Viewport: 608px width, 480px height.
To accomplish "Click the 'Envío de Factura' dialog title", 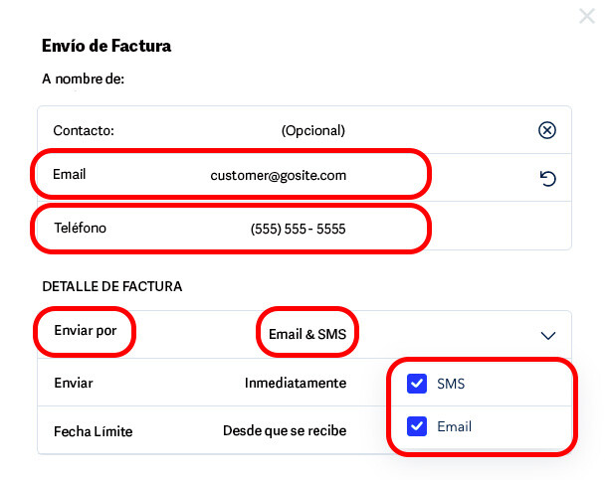I will pyautogui.click(x=106, y=45).
